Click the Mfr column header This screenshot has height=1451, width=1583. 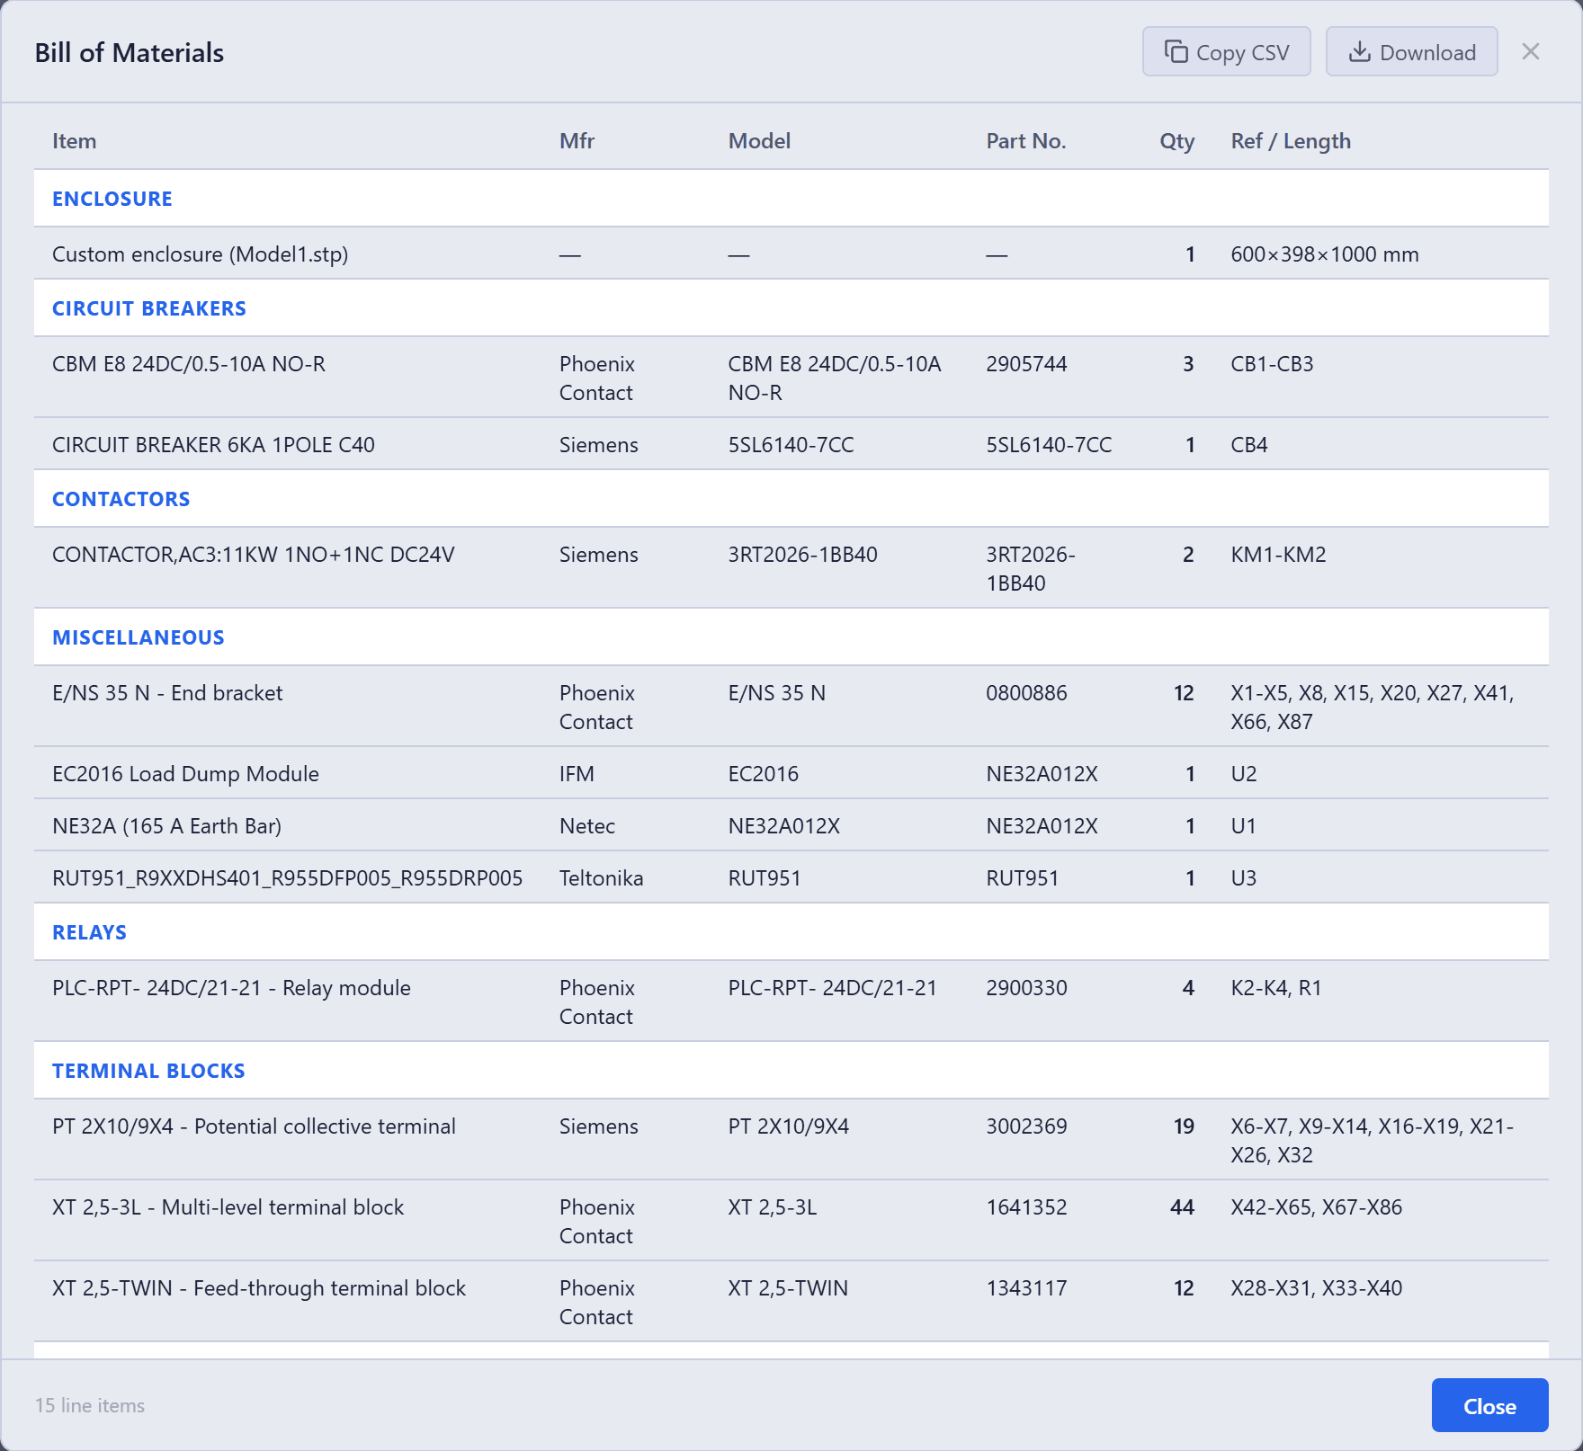tap(577, 141)
